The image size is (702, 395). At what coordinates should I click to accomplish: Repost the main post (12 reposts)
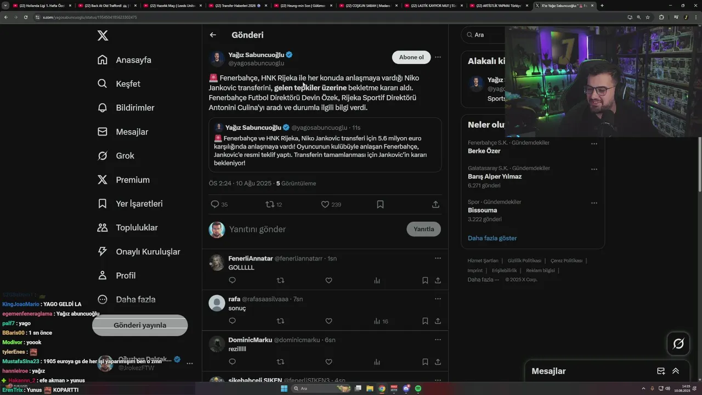[274, 204]
